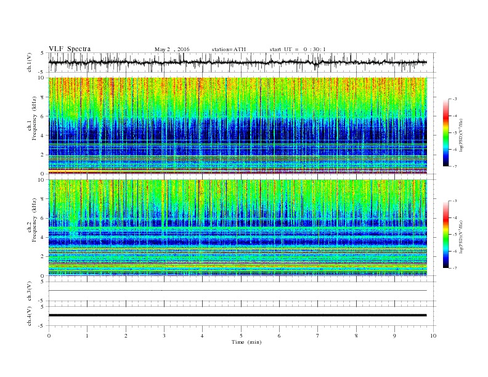Click the "4" tick label on the time axis

[x=202, y=336]
